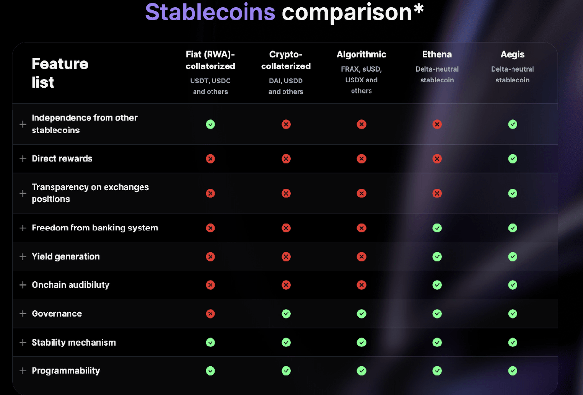This screenshot has height=395, width=583.
Task: Click red cross for Fiat Governance row
Action: [210, 314]
